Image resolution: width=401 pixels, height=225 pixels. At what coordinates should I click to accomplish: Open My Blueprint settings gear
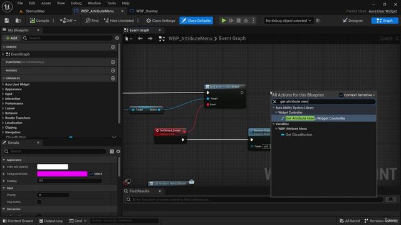click(117, 38)
